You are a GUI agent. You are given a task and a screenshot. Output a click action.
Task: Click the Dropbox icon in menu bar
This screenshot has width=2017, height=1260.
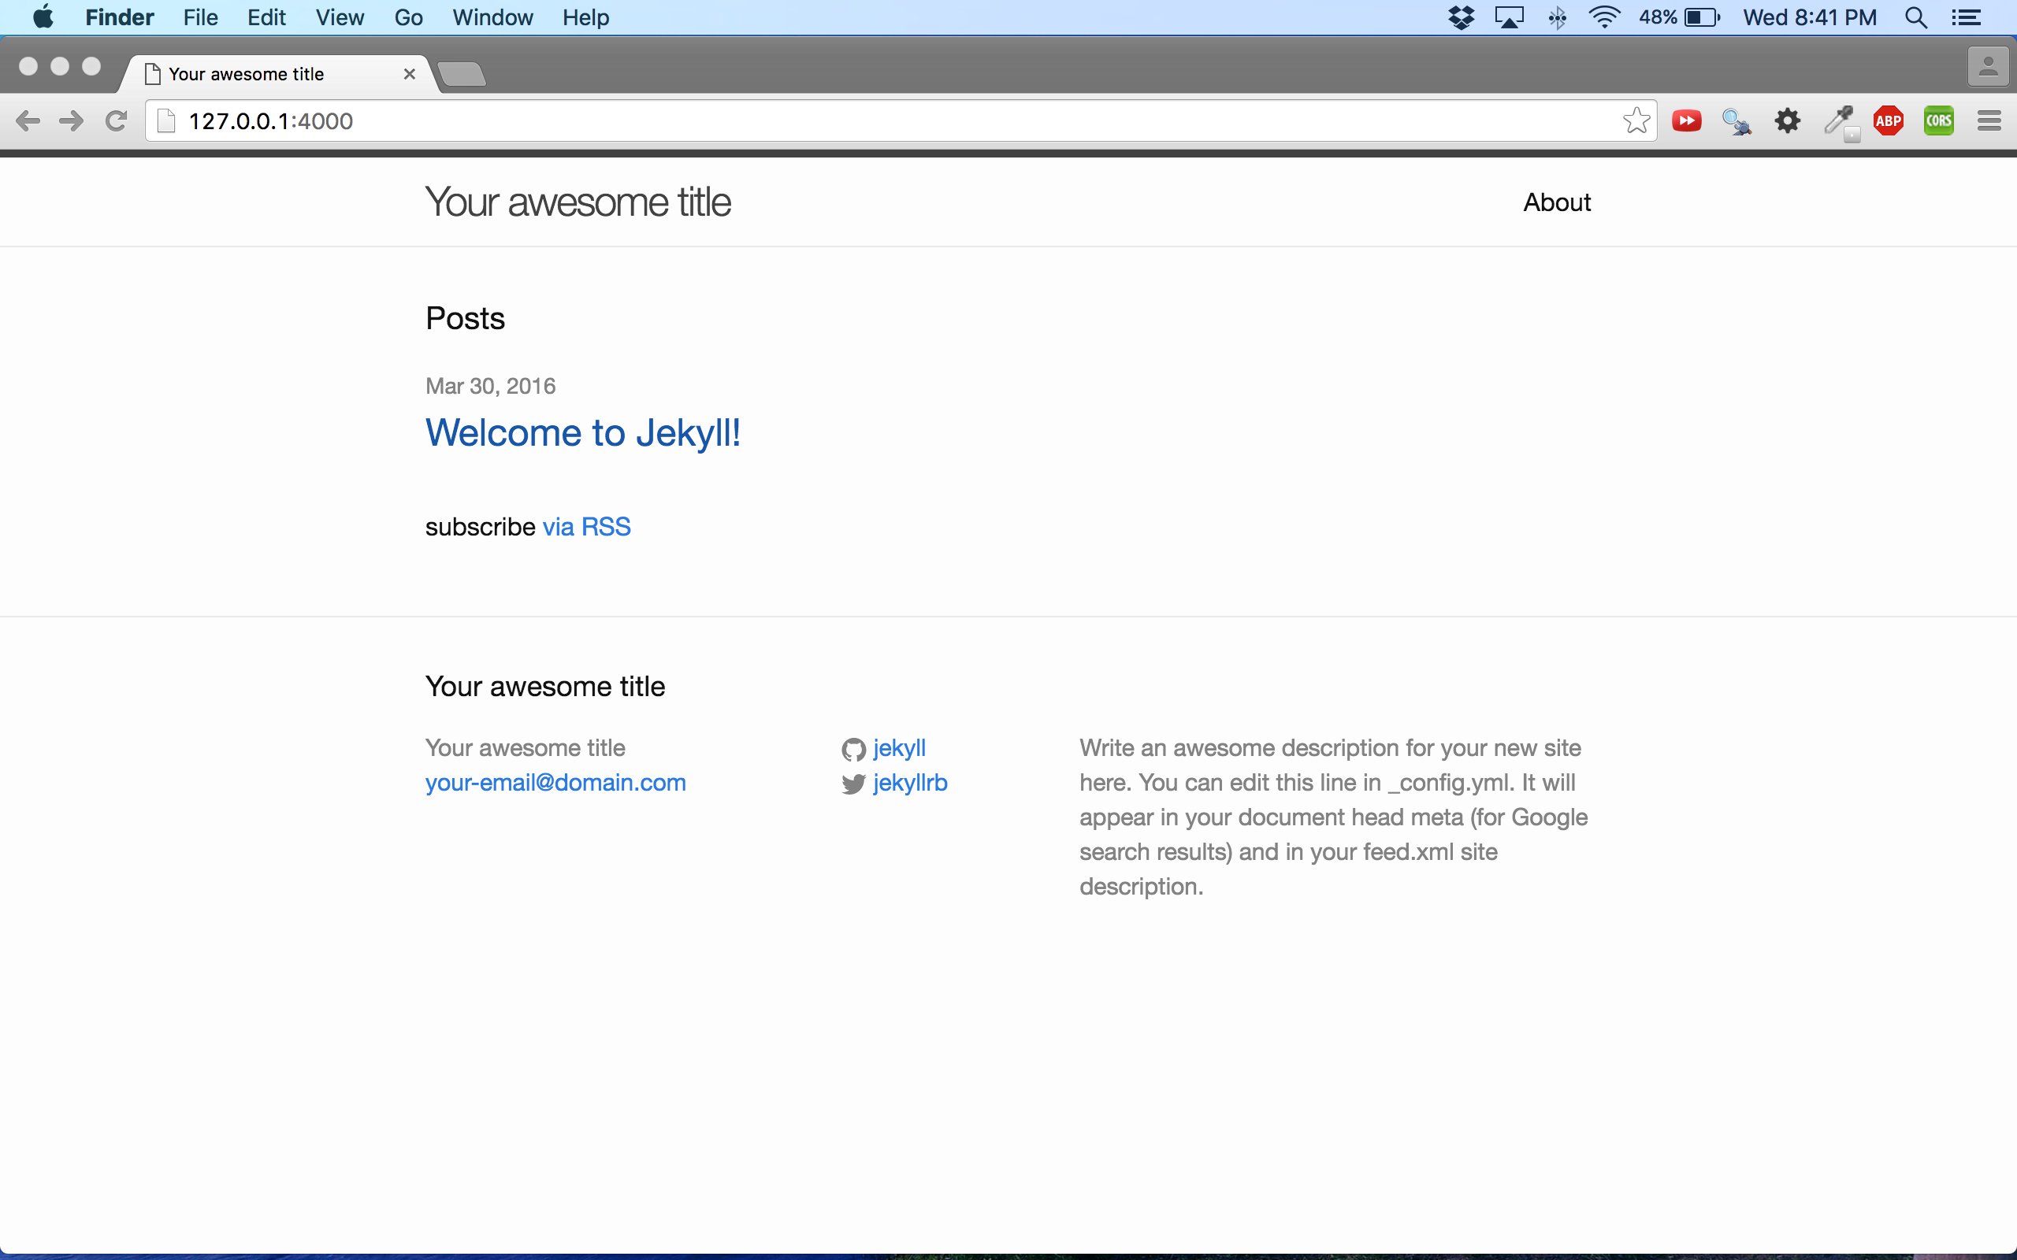(1459, 16)
